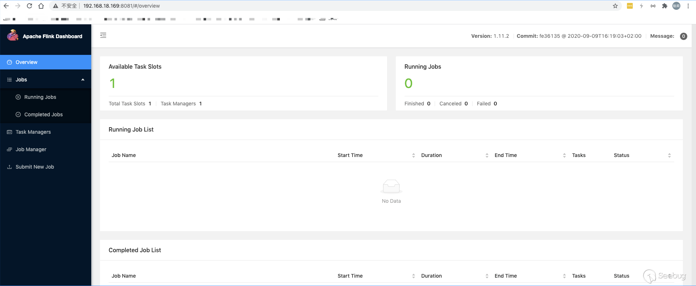Collapse sidebar using the menu fold icon

103,35
